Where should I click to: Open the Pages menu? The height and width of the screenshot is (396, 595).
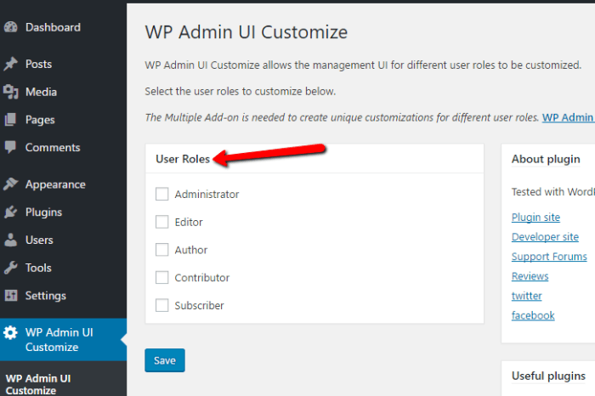coord(40,120)
